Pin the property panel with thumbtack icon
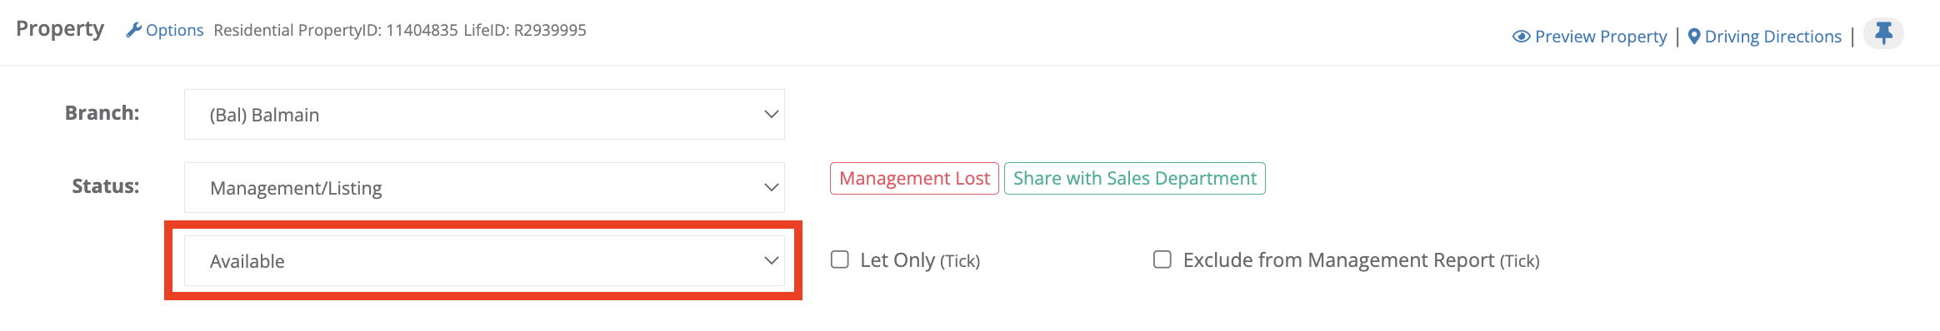Image resolution: width=1940 pixels, height=331 pixels. coord(1883,33)
